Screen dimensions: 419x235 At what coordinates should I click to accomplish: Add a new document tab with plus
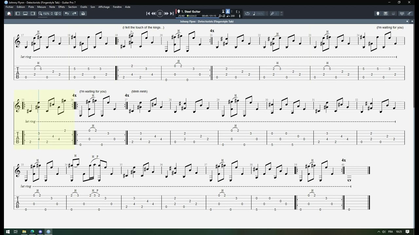(412, 21)
